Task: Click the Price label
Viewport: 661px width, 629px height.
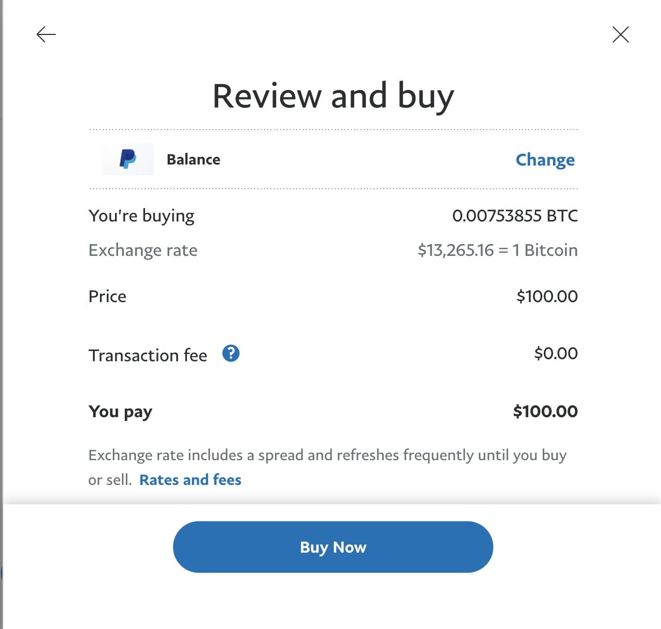Action: tap(107, 296)
